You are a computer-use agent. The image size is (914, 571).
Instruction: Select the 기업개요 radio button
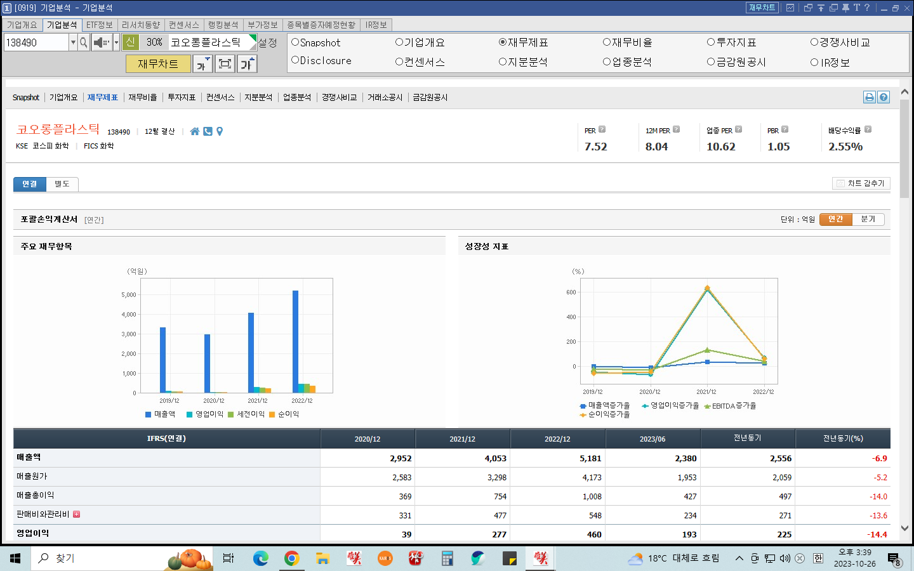(x=399, y=43)
